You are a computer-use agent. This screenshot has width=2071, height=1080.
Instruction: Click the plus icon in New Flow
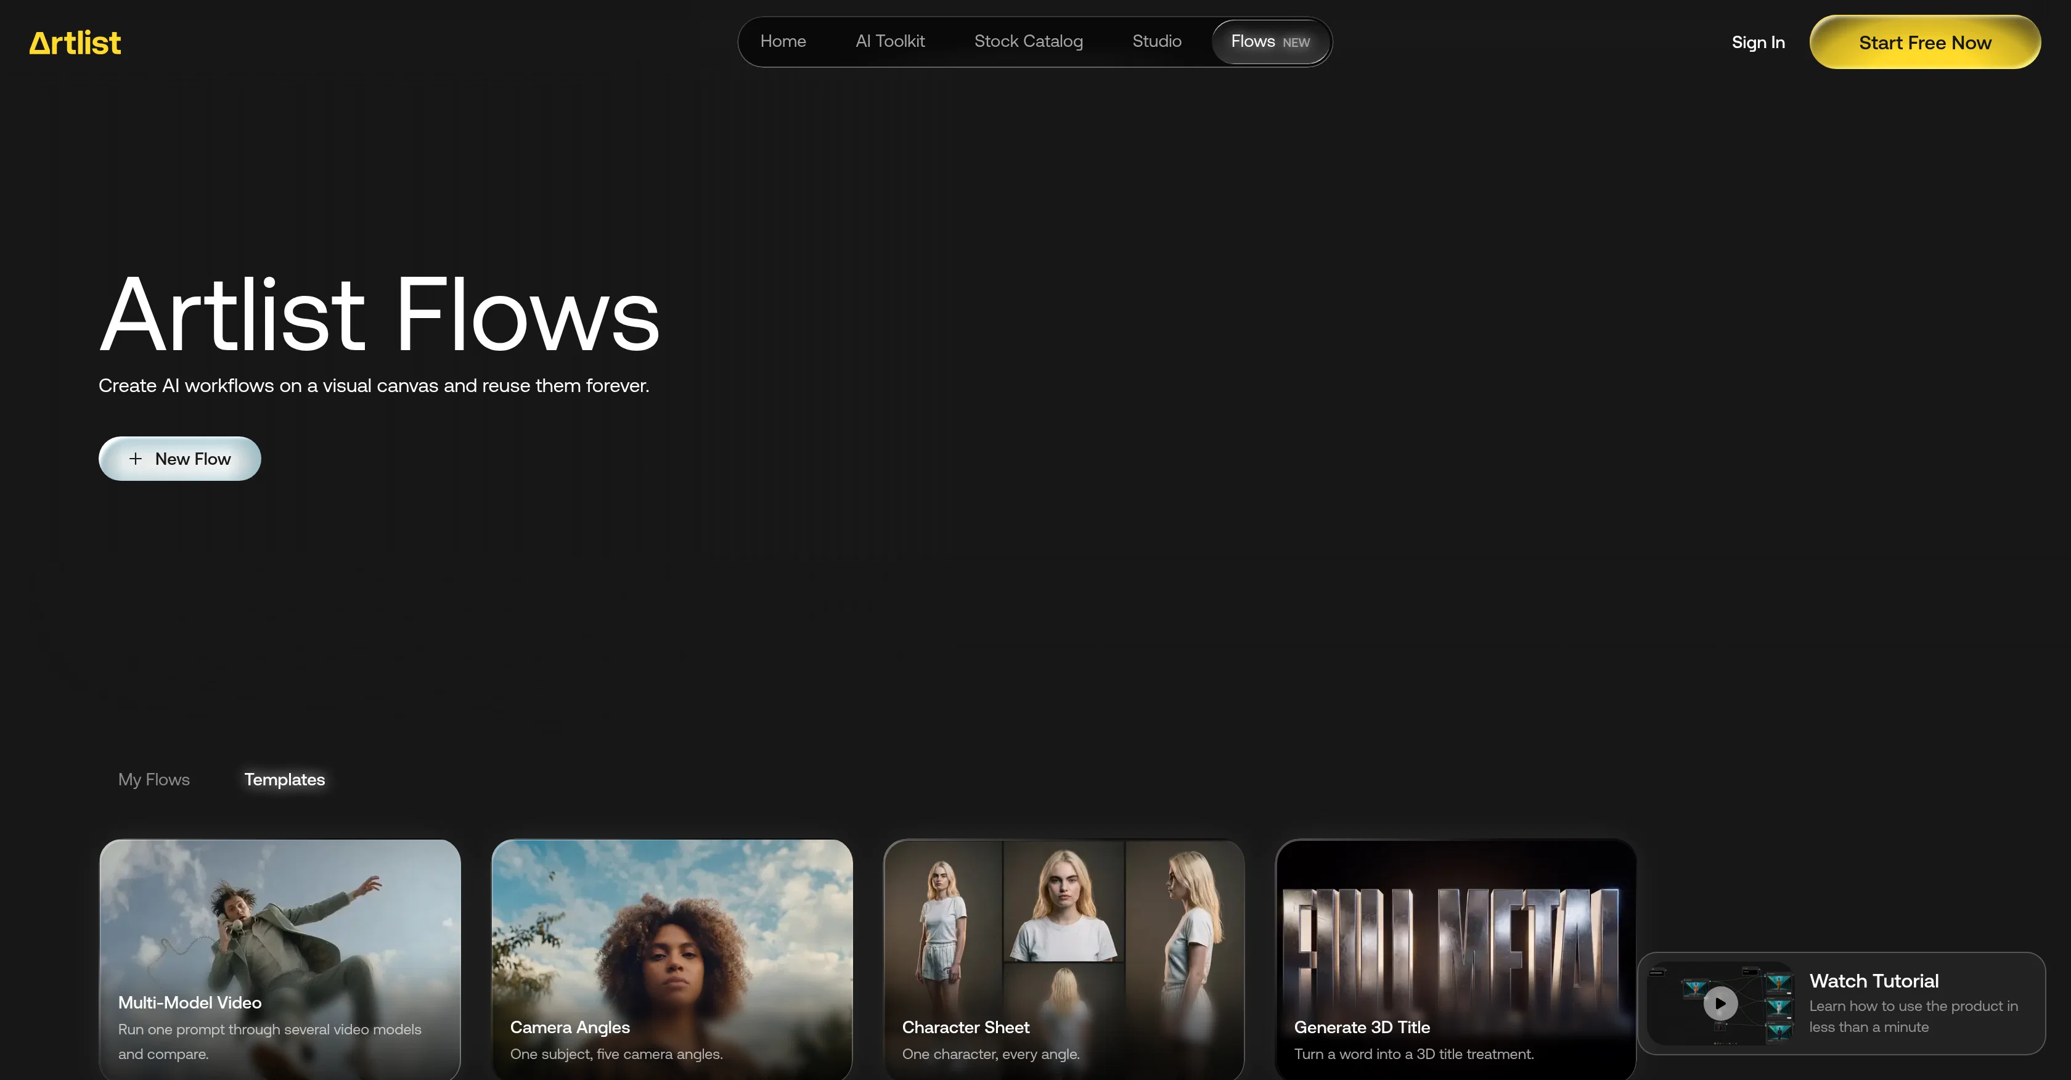click(135, 459)
